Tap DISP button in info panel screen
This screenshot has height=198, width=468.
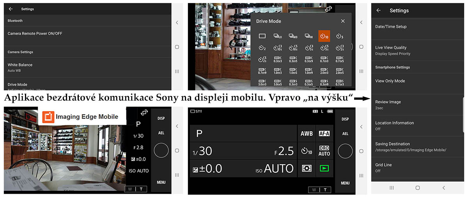345,119
